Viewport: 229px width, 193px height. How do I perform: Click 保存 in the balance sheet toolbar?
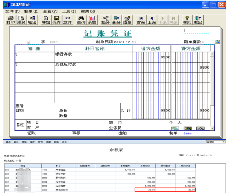[x=32, y=142]
